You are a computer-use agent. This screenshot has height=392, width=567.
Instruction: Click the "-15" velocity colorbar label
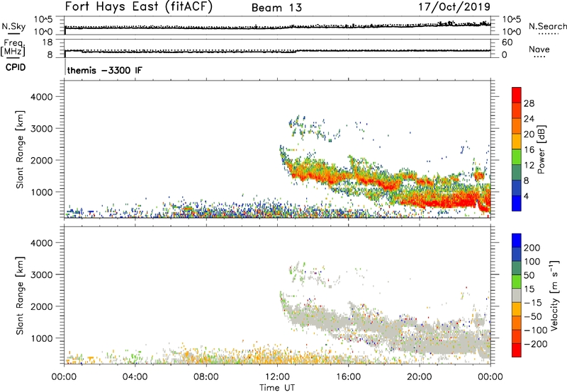click(532, 303)
